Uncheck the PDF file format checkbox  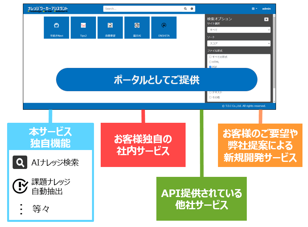pyautogui.click(x=210, y=67)
